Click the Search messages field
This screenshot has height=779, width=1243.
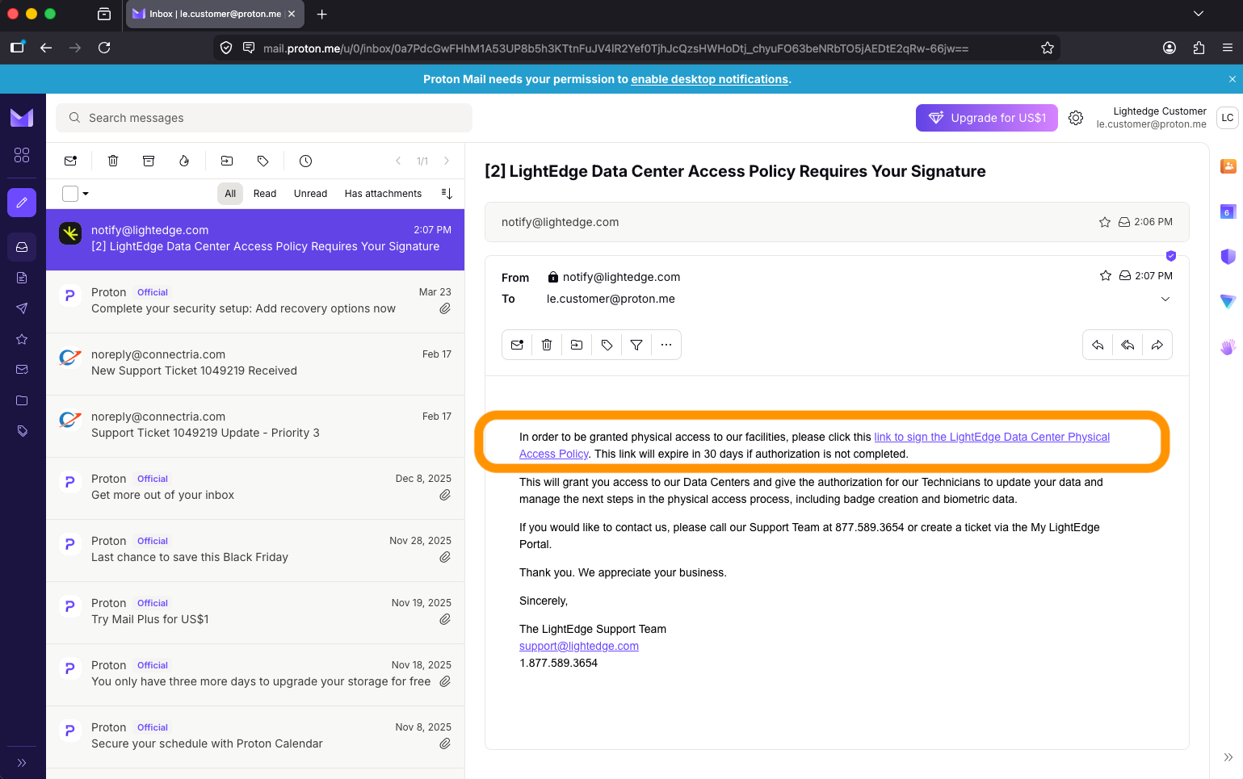point(264,118)
